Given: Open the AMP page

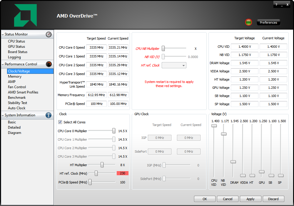Looking at the screenshot, I should (12, 82).
